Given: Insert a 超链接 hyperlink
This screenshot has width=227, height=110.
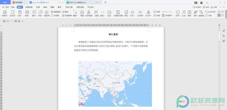Looking at the screenshot, I should (x=201, y=13).
